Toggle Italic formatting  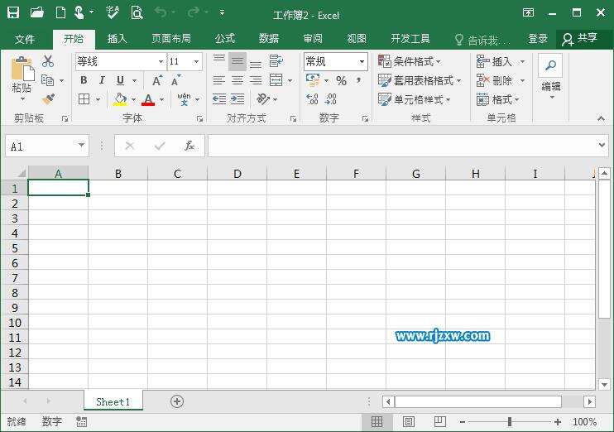(102, 80)
